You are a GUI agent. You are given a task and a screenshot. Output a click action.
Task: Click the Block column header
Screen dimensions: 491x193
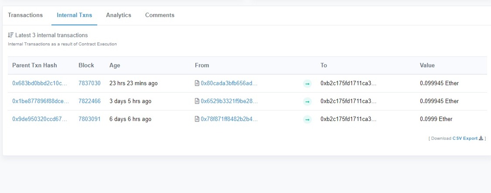86,65
